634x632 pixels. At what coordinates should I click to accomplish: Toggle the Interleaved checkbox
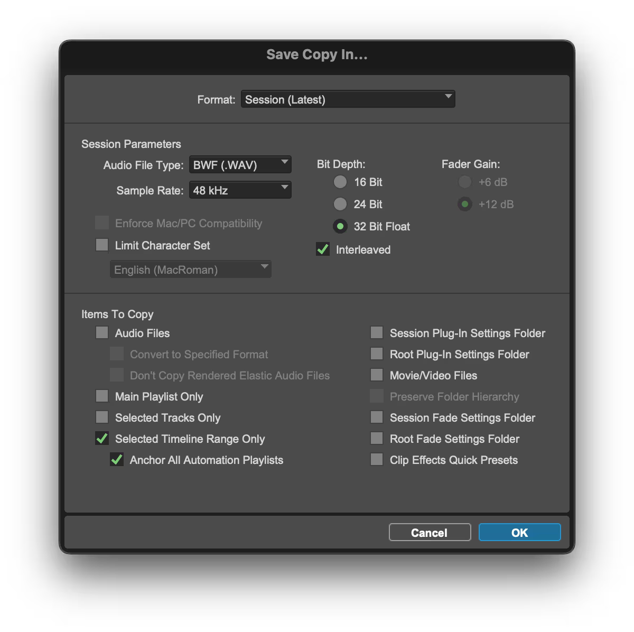click(x=323, y=249)
